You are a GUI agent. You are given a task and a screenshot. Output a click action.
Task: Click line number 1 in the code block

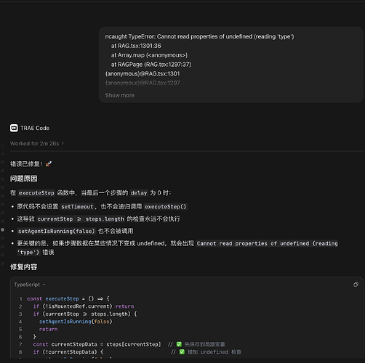click(x=21, y=298)
